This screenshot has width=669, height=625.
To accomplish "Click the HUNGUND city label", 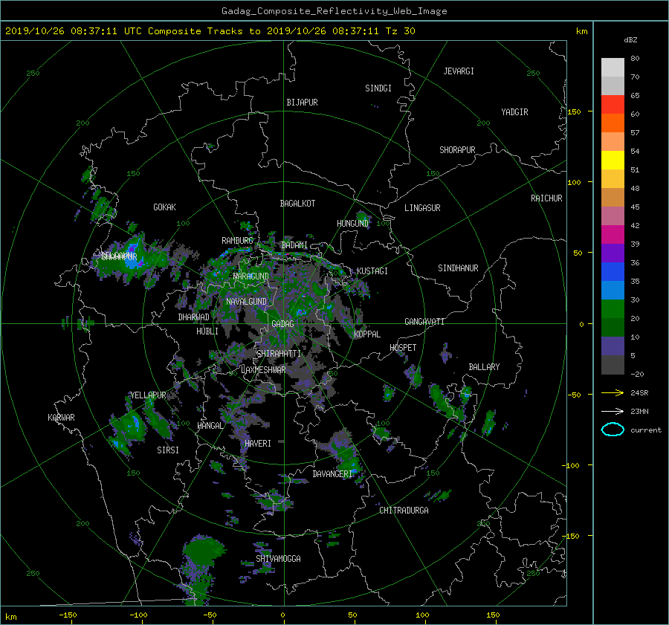I will point(352,224).
